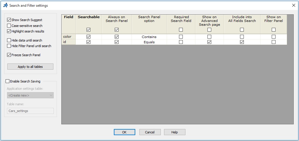Click Apply to all tables button
The width and height of the screenshot is (299, 141).
pos(30,67)
